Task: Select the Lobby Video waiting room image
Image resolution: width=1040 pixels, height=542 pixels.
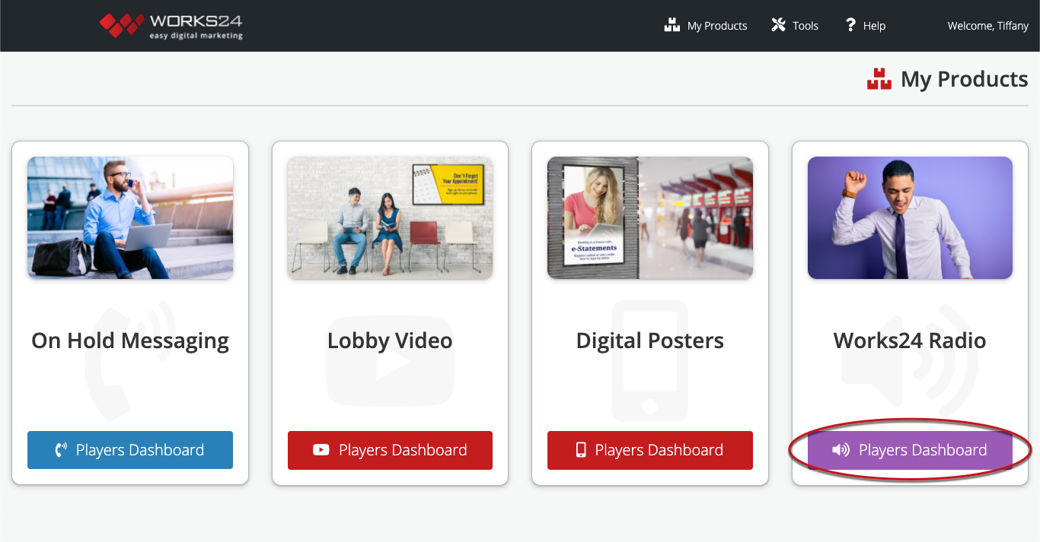Action: [x=390, y=217]
